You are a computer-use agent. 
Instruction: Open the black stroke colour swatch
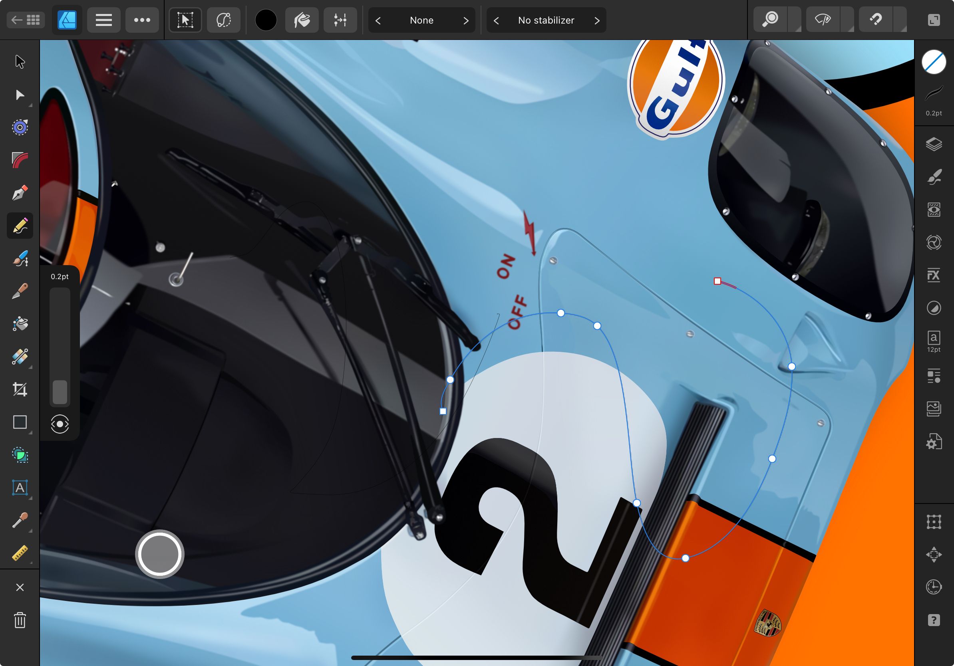click(x=266, y=20)
